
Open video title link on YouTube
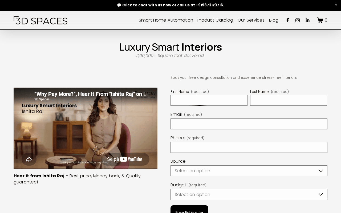pos(91,94)
